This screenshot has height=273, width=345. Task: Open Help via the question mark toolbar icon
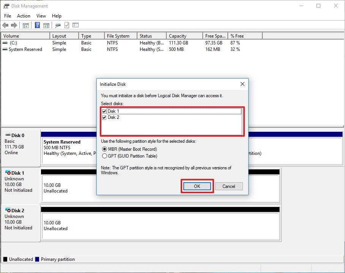(x=37, y=25)
